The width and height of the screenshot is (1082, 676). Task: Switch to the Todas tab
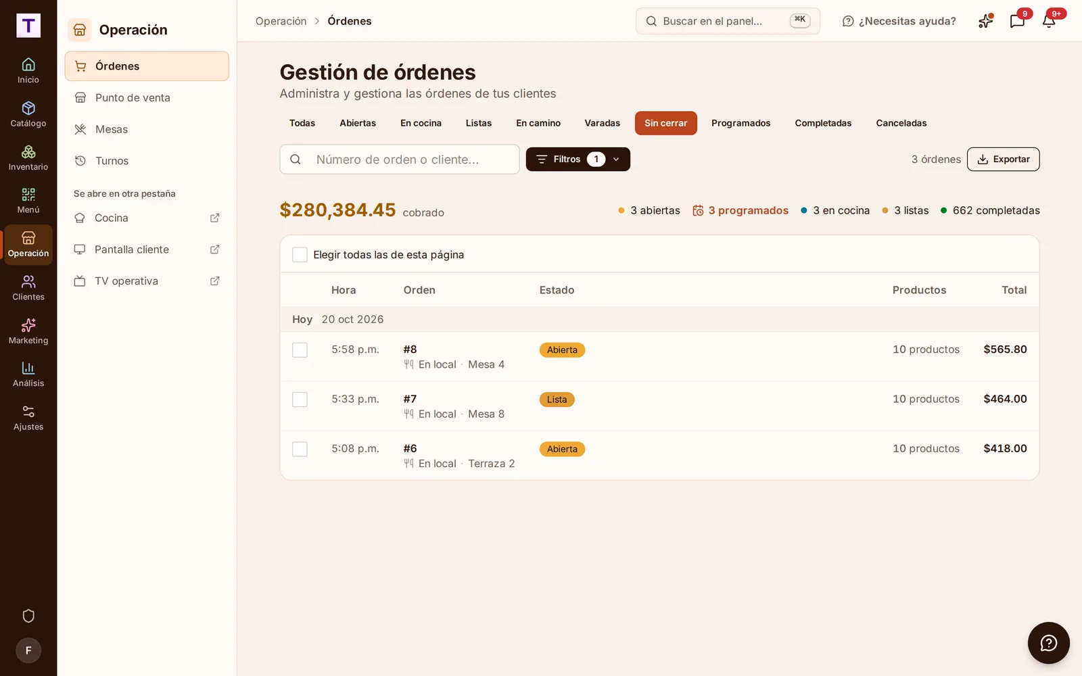[302, 123]
